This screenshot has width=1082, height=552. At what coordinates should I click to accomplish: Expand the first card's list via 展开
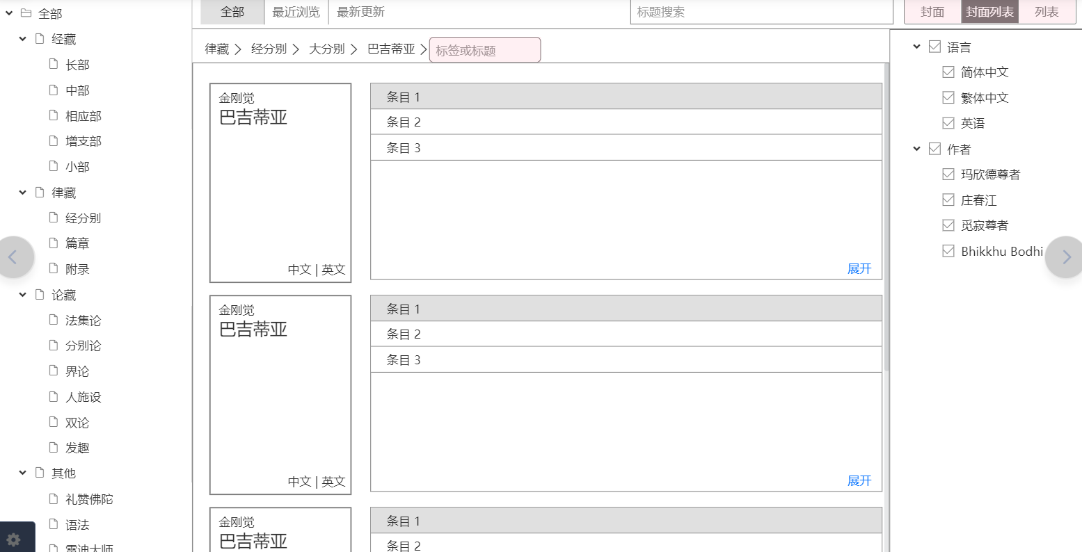pos(859,268)
